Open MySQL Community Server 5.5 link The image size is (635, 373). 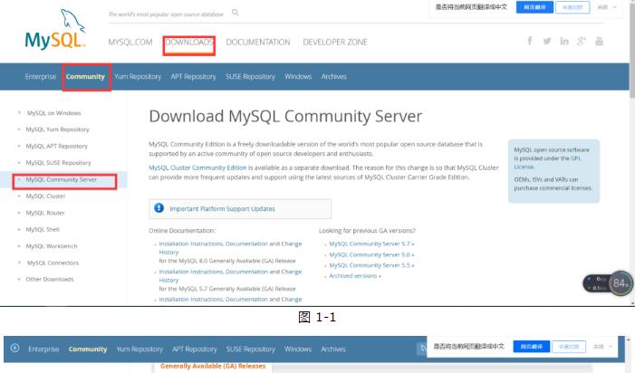(x=371, y=265)
